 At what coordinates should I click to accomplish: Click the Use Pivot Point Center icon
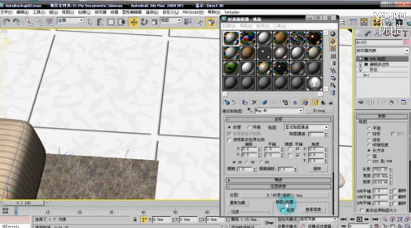tap(188, 22)
